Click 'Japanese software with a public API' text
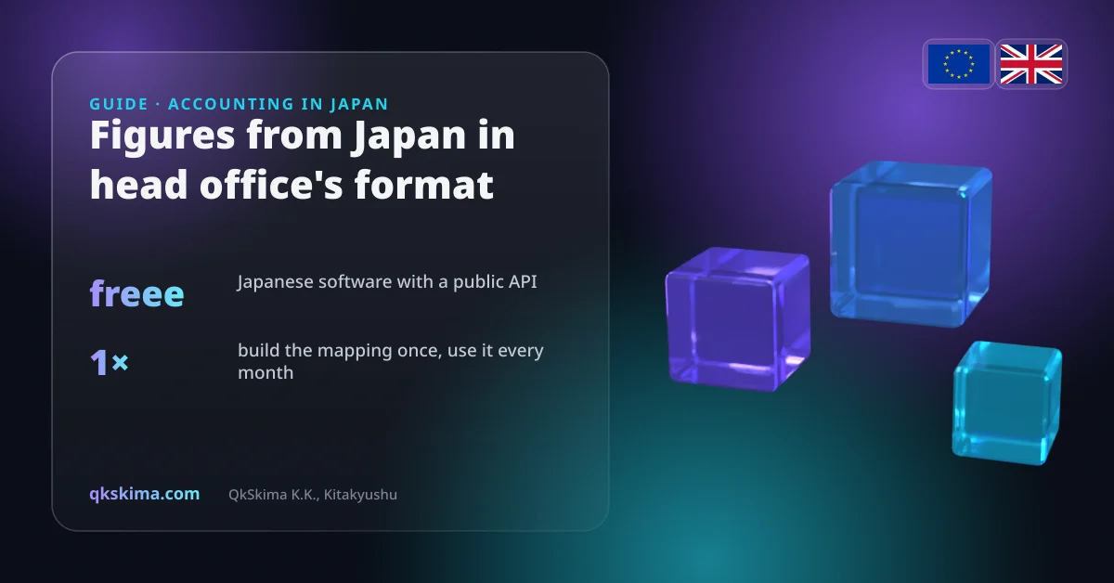1114x583 pixels. pyautogui.click(x=387, y=281)
